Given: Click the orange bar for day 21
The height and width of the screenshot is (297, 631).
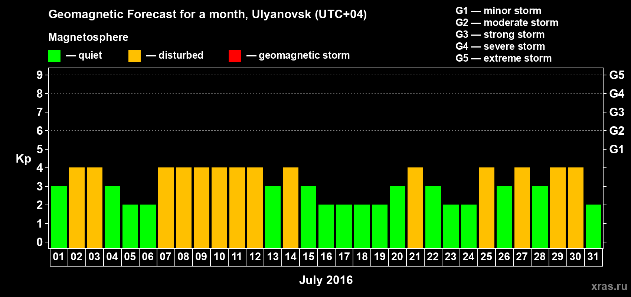Looking at the screenshot, I should [x=415, y=208].
